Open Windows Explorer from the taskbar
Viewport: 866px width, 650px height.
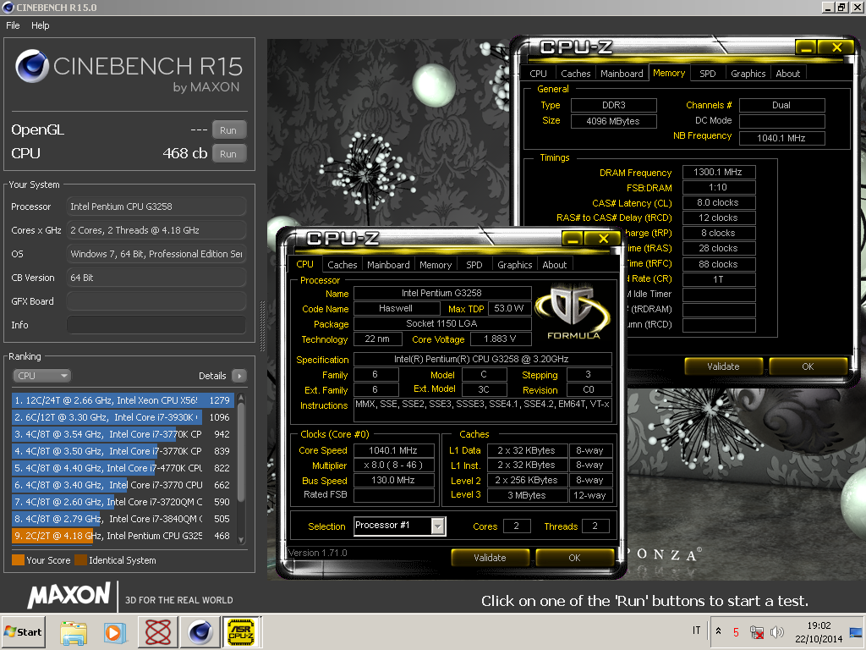[74, 631]
